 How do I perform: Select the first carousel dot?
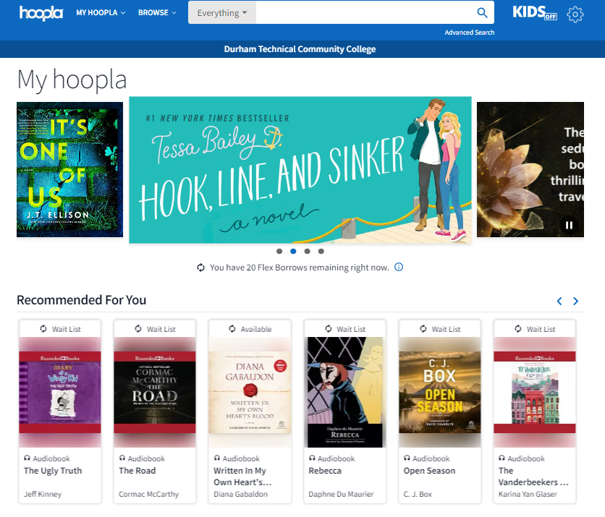279,252
